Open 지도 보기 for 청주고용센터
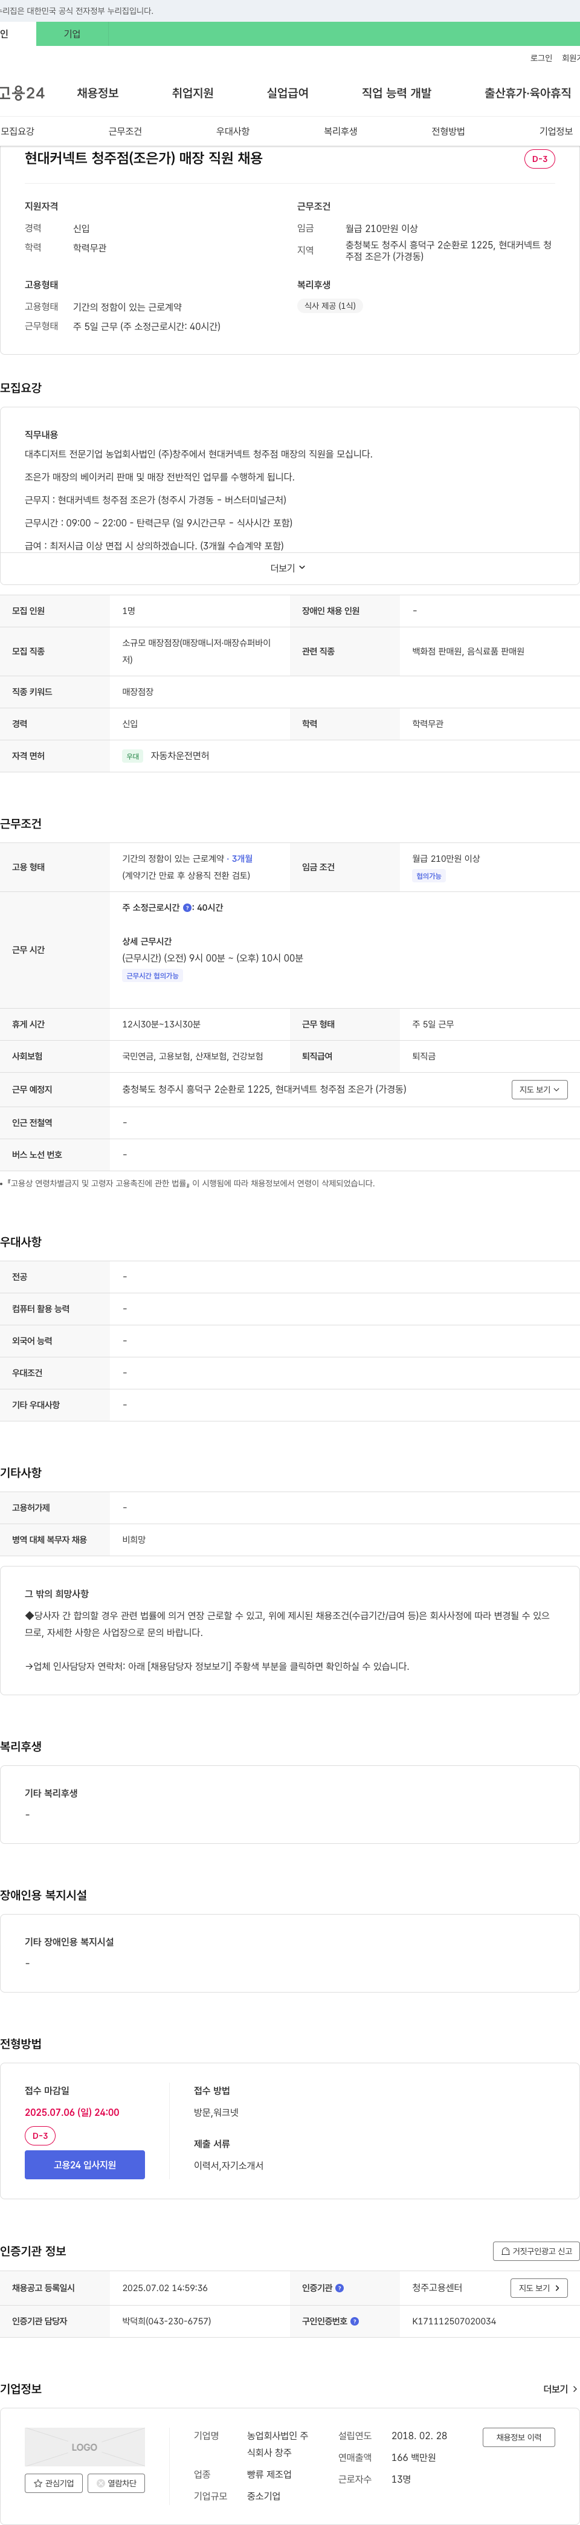 (539, 2288)
